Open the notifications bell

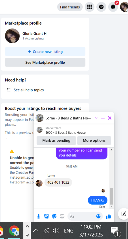113,7
